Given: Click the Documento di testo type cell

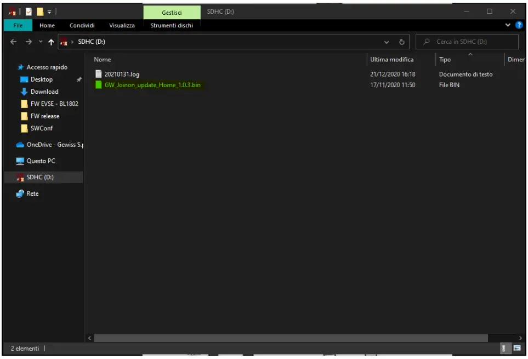Looking at the screenshot, I should point(465,74).
